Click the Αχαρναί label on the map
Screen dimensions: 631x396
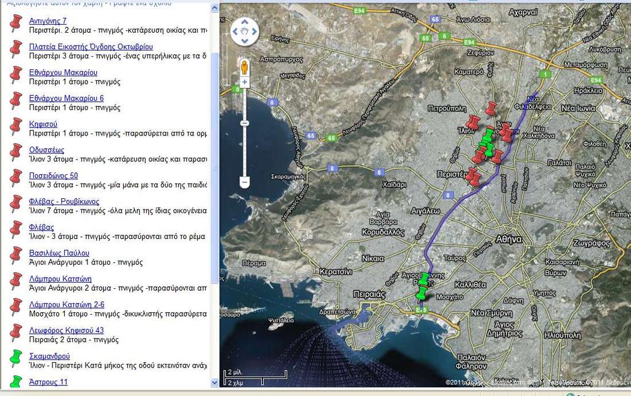[523, 12]
